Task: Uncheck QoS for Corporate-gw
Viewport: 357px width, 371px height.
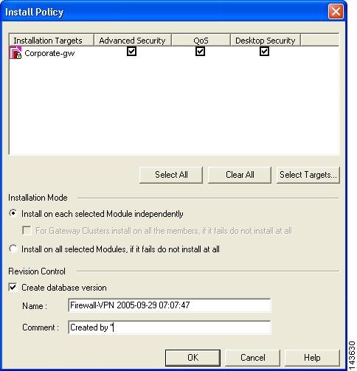Action: (x=200, y=52)
